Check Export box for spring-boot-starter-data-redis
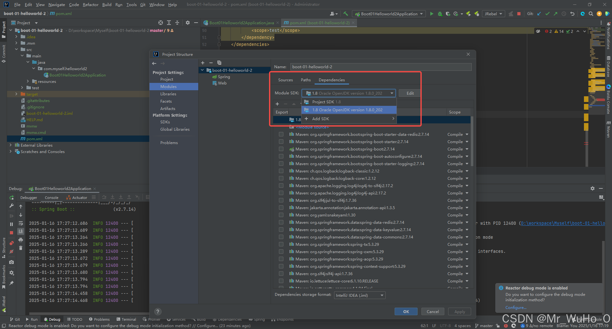 pyautogui.click(x=281, y=134)
